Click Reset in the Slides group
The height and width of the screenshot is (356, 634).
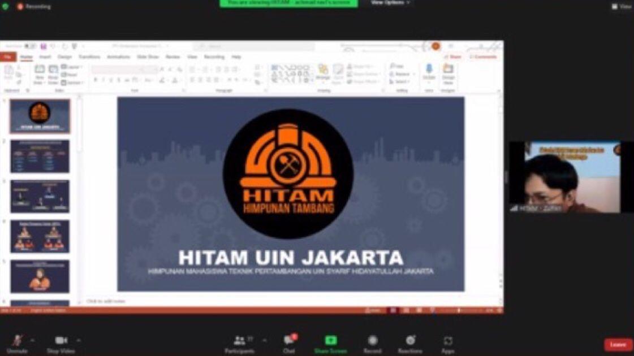pyautogui.click(x=70, y=75)
